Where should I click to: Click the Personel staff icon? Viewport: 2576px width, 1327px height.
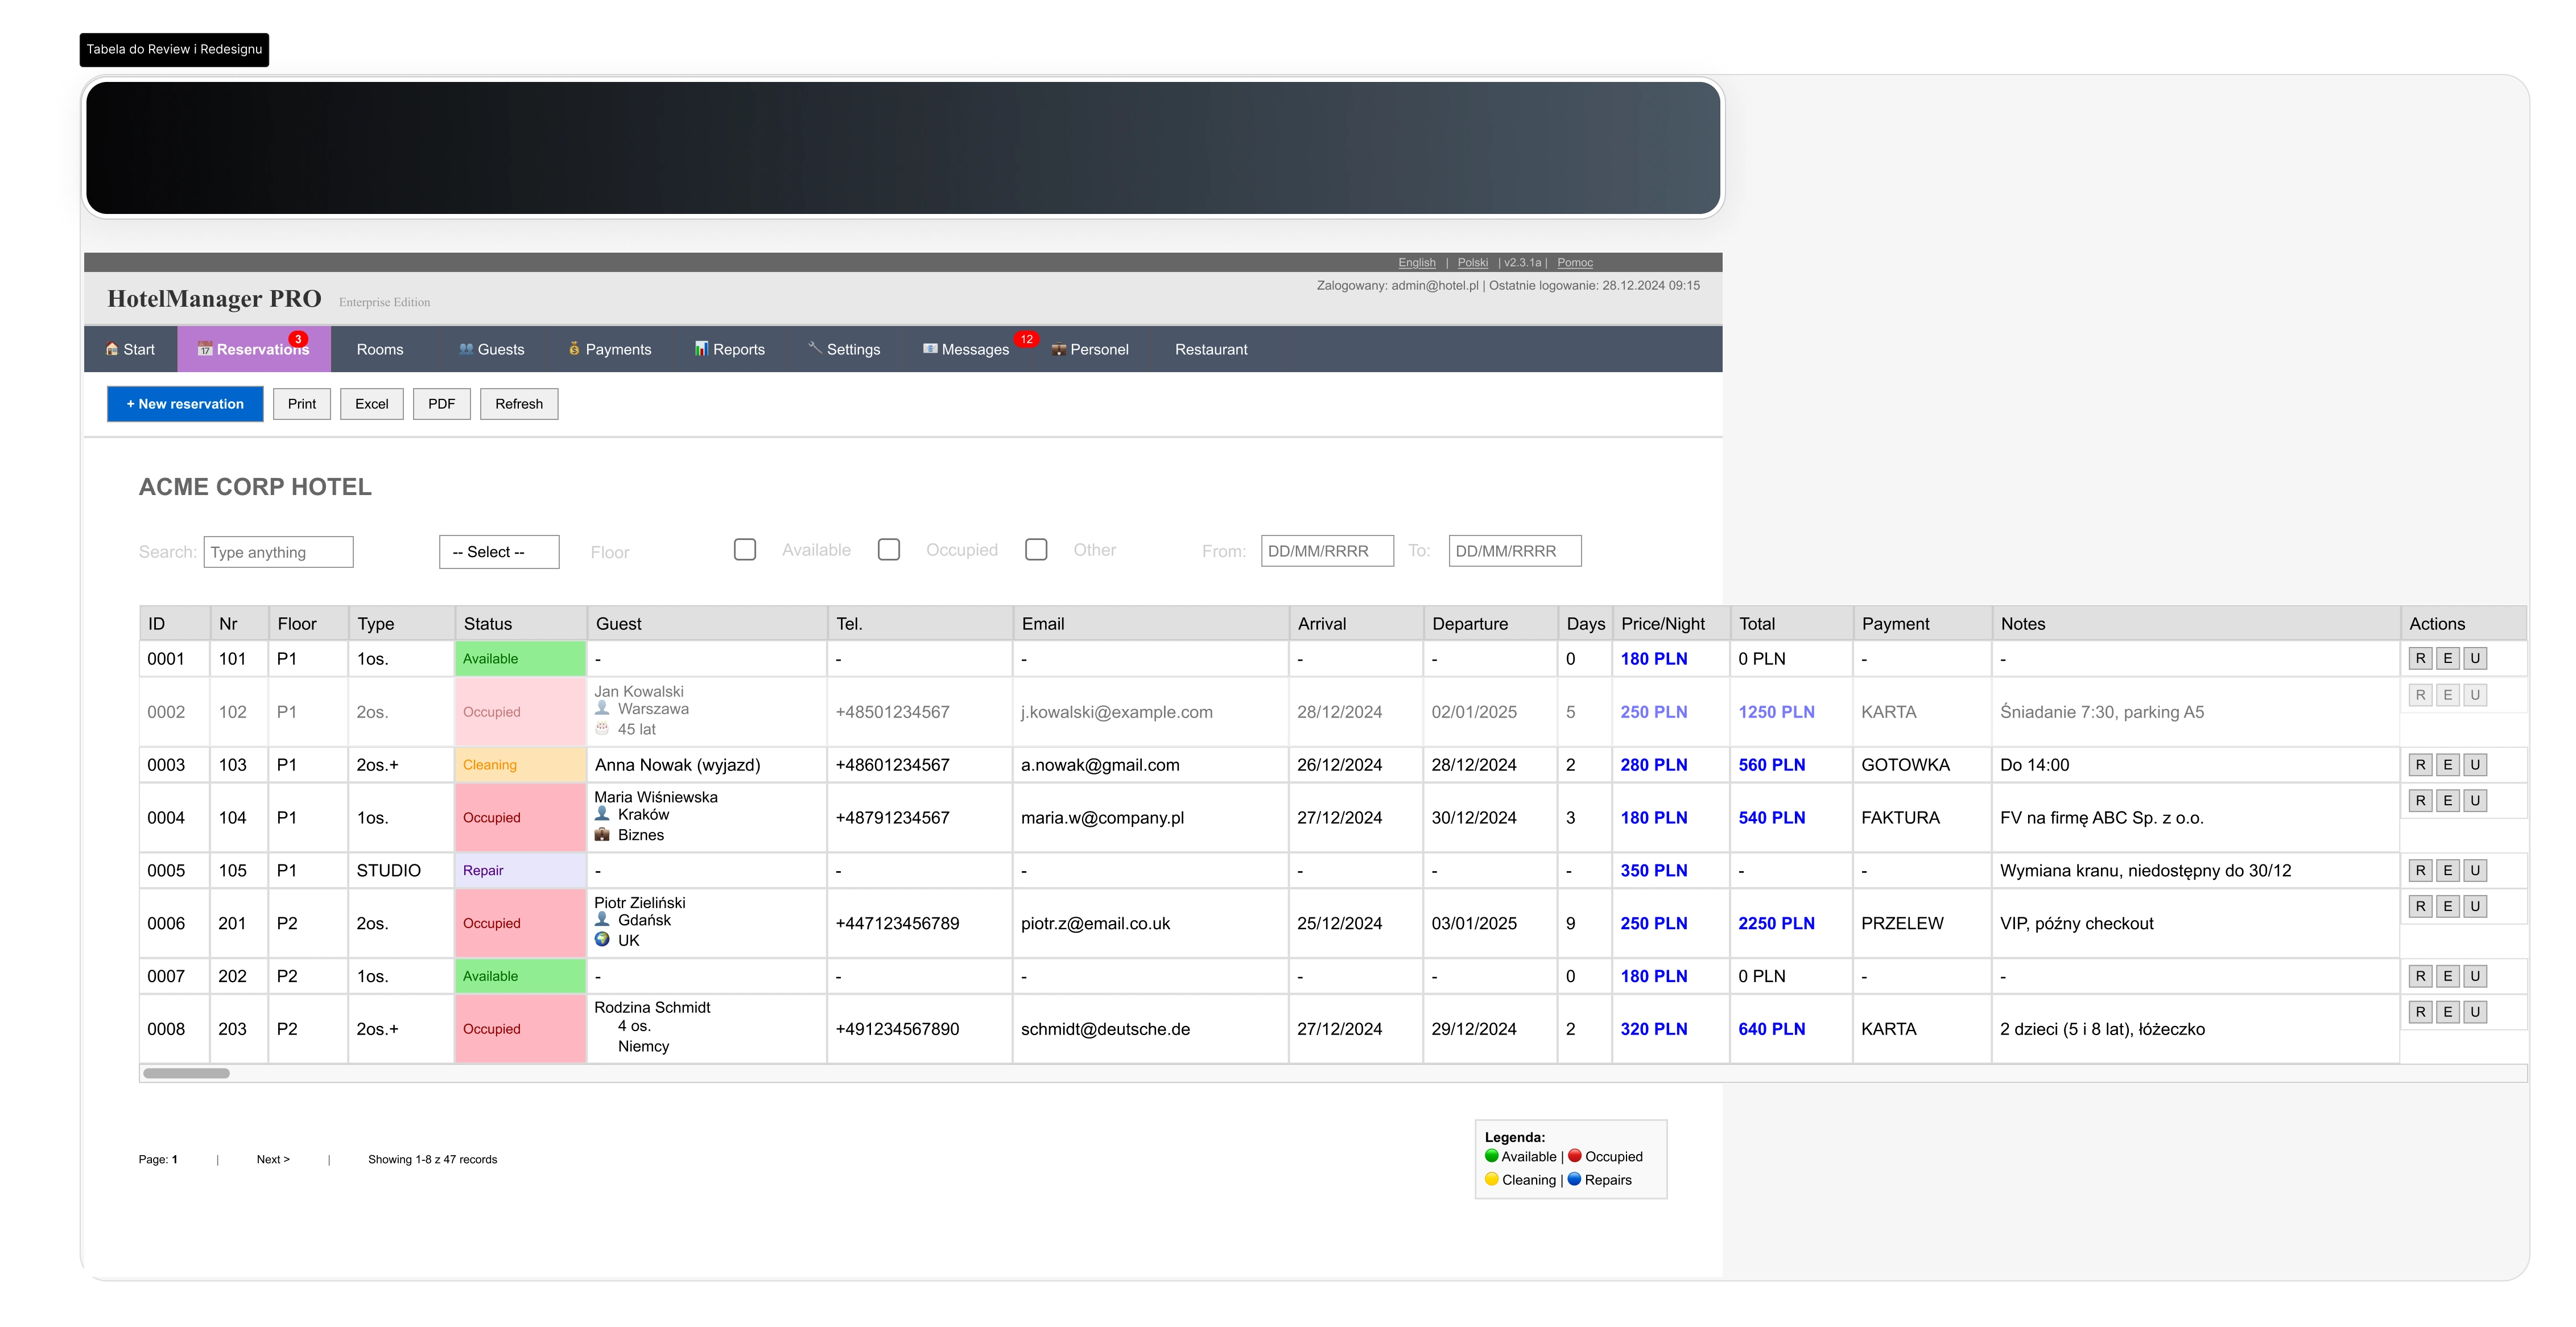[1059, 349]
